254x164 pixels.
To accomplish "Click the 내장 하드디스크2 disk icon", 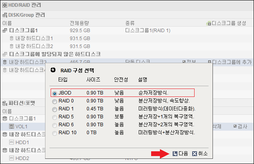I will point(12,46).
